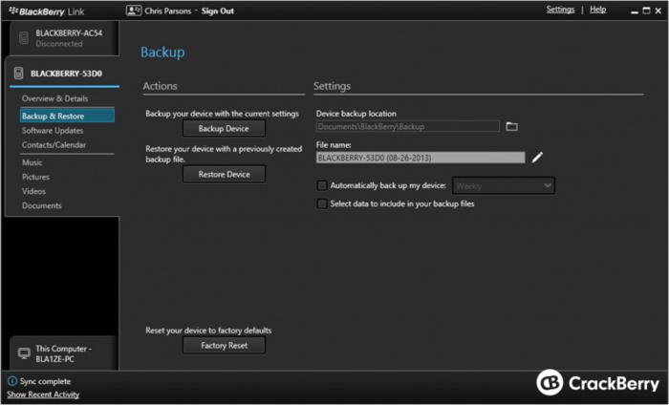This screenshot has height=405, width=669.
Task: Open Videos section
Action: pos(33,191)
